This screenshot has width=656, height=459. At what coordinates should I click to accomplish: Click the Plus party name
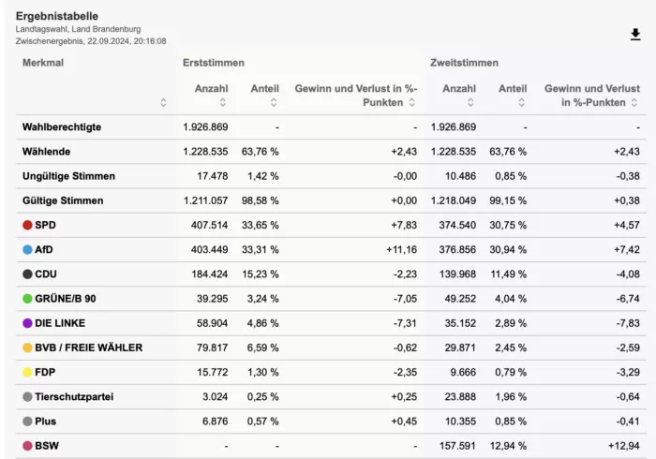pos(46,422)
